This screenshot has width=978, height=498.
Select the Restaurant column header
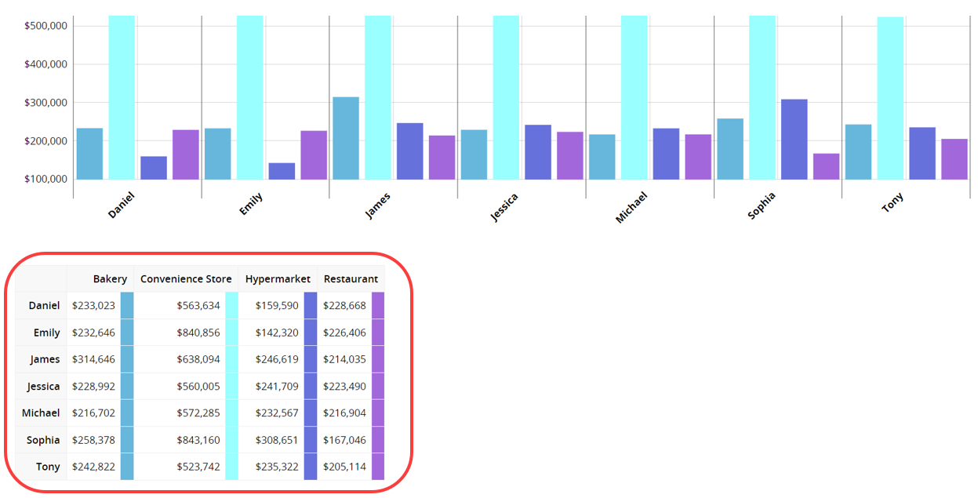point(351,279)
